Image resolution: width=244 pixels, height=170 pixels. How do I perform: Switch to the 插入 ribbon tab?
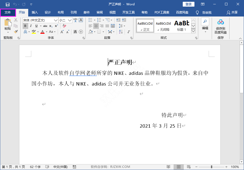point(35,12)
